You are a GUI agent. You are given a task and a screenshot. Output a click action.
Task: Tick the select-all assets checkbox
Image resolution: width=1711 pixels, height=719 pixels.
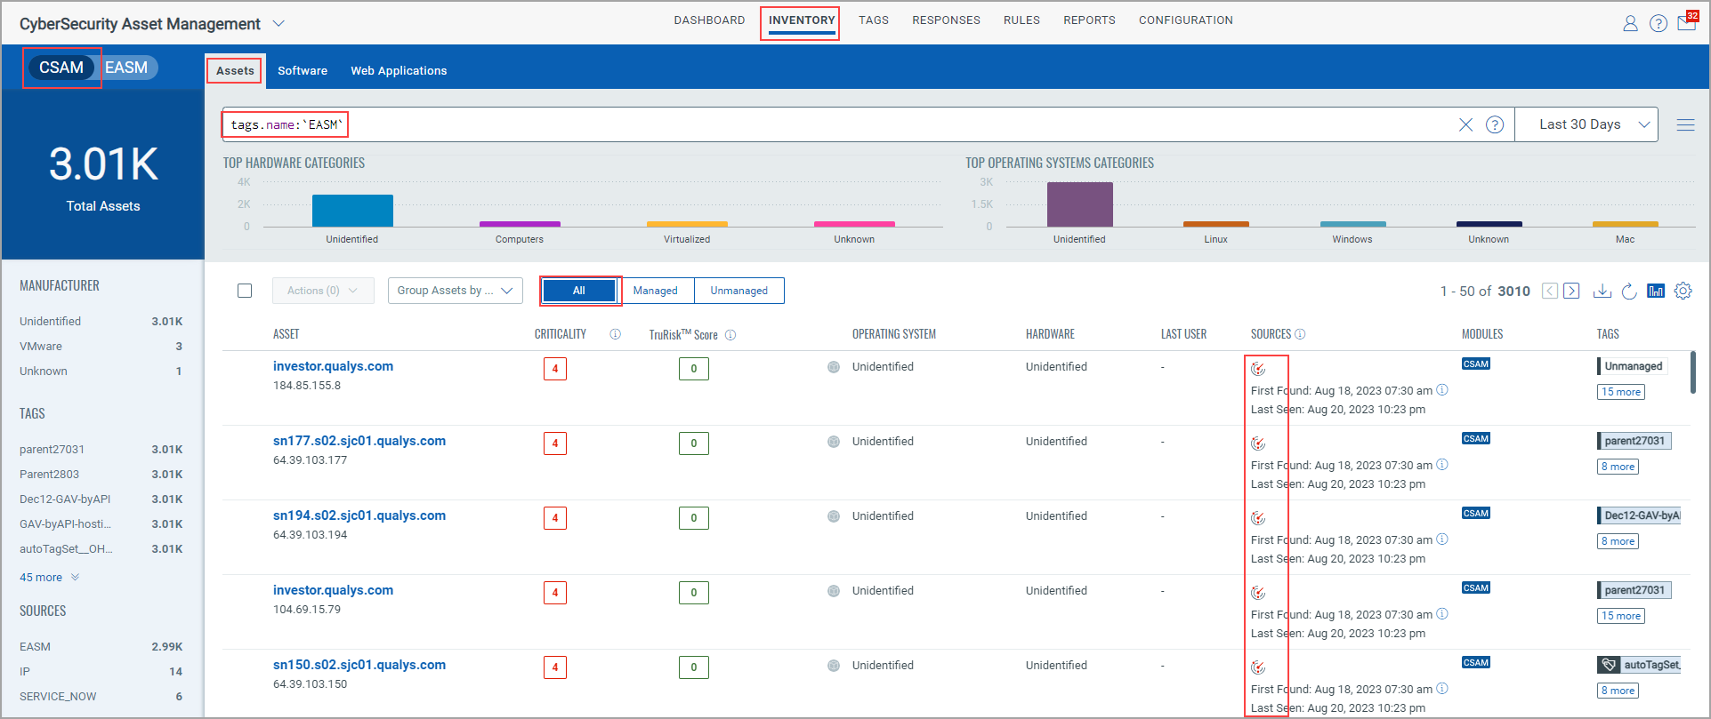pos(245,291)
